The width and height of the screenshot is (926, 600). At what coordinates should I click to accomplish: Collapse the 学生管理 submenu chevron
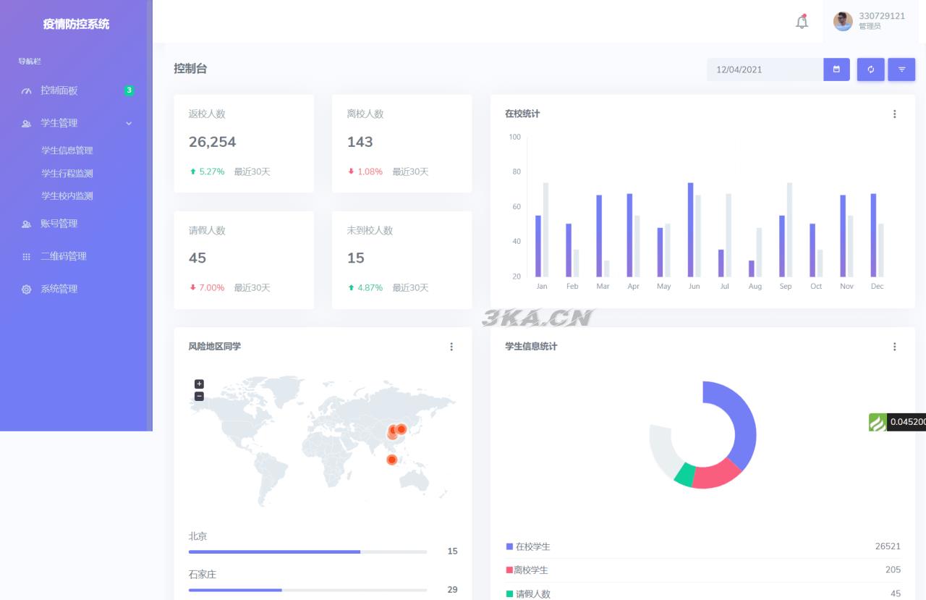tap(129, 123)
